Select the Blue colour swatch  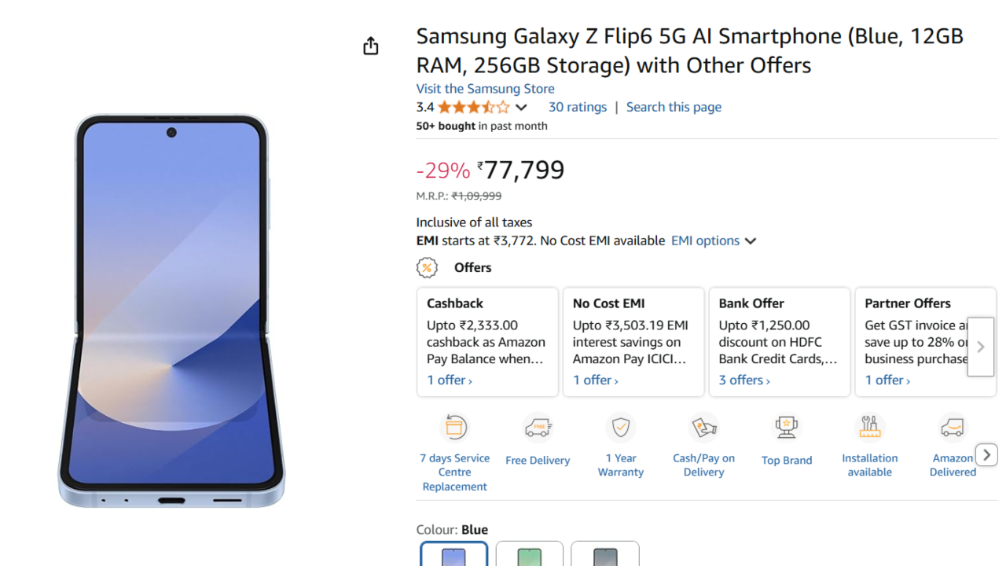(453, 554)
